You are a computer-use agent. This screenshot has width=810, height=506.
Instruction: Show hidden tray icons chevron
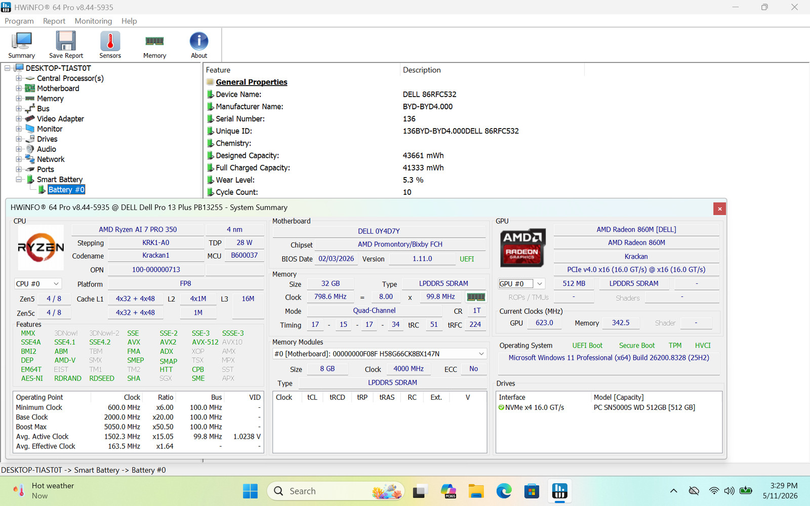(673, 491)
